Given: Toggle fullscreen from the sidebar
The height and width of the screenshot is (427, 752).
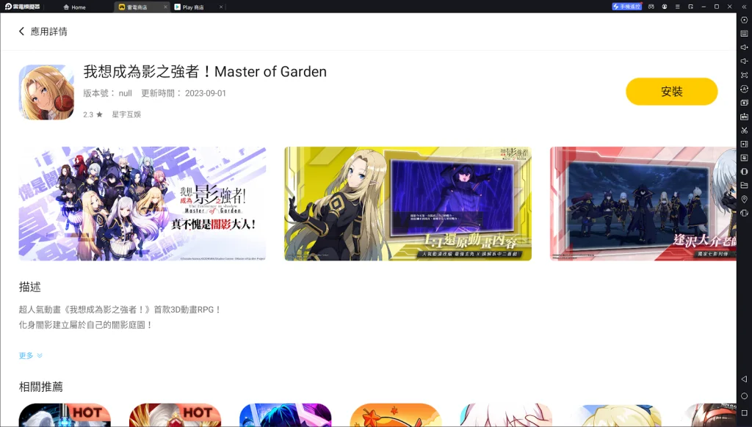Looking at the screenshot, I should coord(744,76).
